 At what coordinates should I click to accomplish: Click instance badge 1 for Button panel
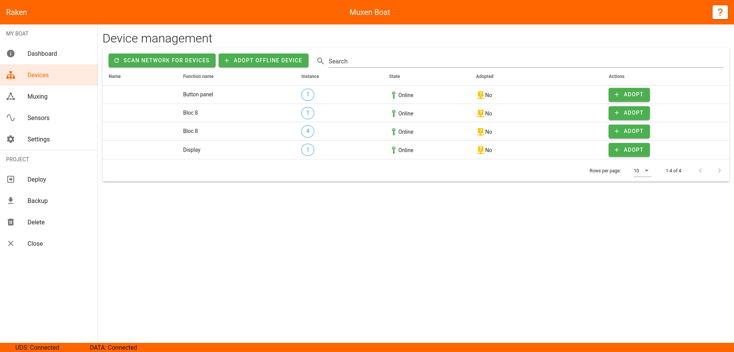tap(308, 95)
